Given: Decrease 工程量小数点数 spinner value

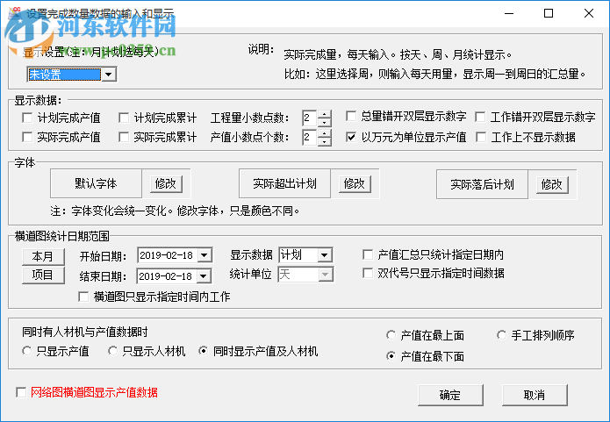Looking at the screenshot, I should [324, 122].
